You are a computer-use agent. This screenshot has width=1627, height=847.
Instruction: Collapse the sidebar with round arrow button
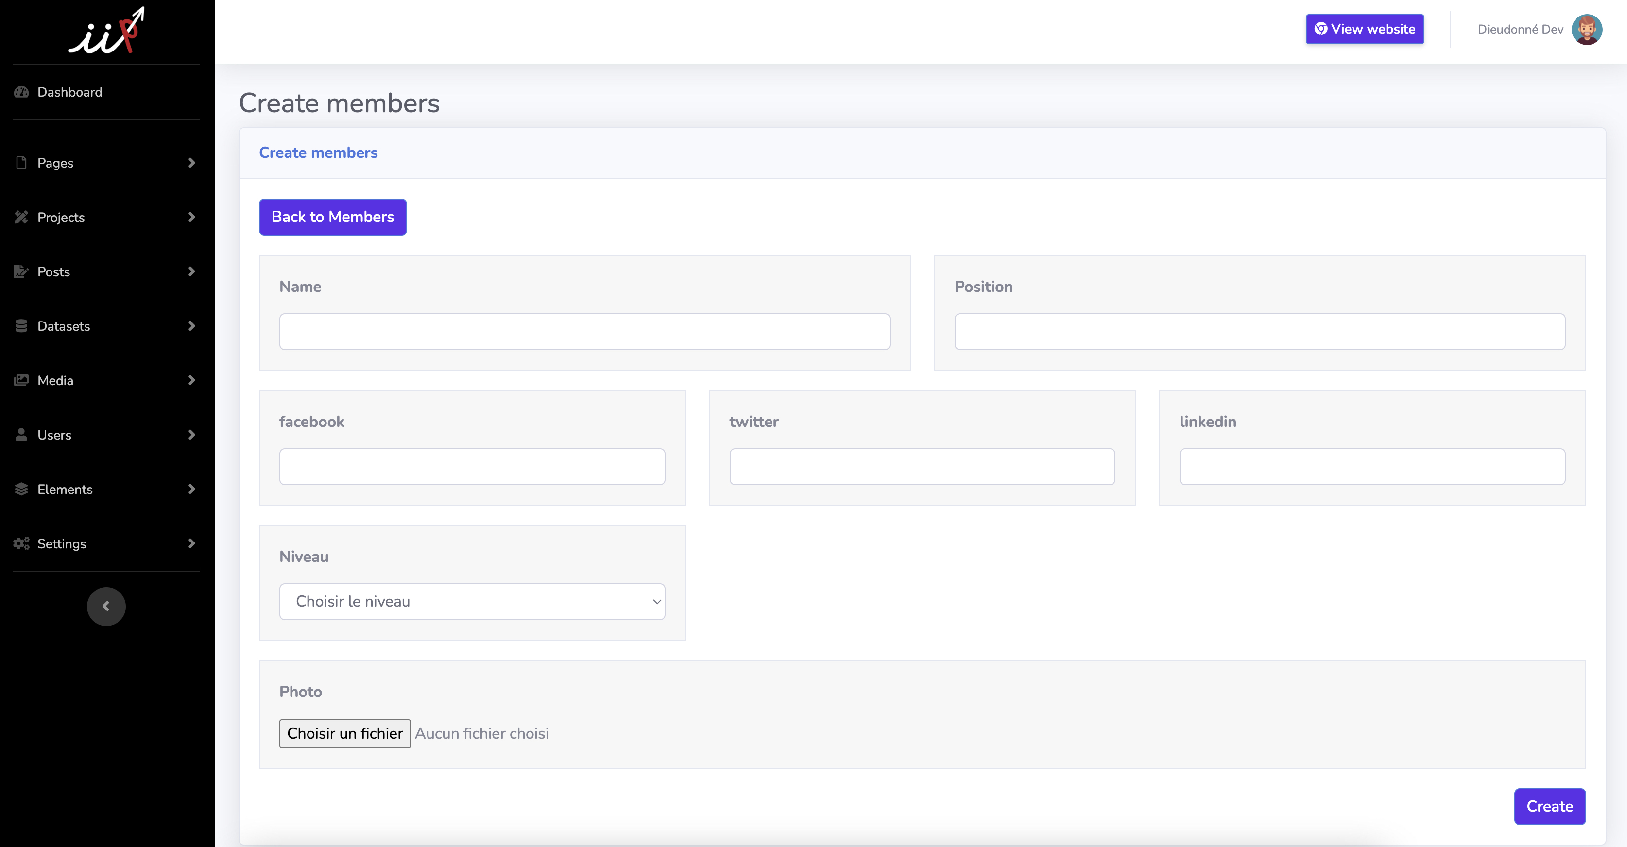click(x=106, y=607)
